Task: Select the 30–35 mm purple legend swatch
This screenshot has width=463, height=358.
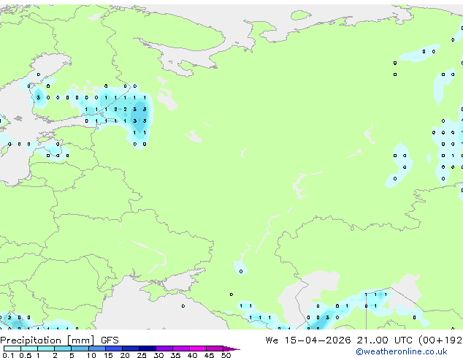Action: click(164, 349)
